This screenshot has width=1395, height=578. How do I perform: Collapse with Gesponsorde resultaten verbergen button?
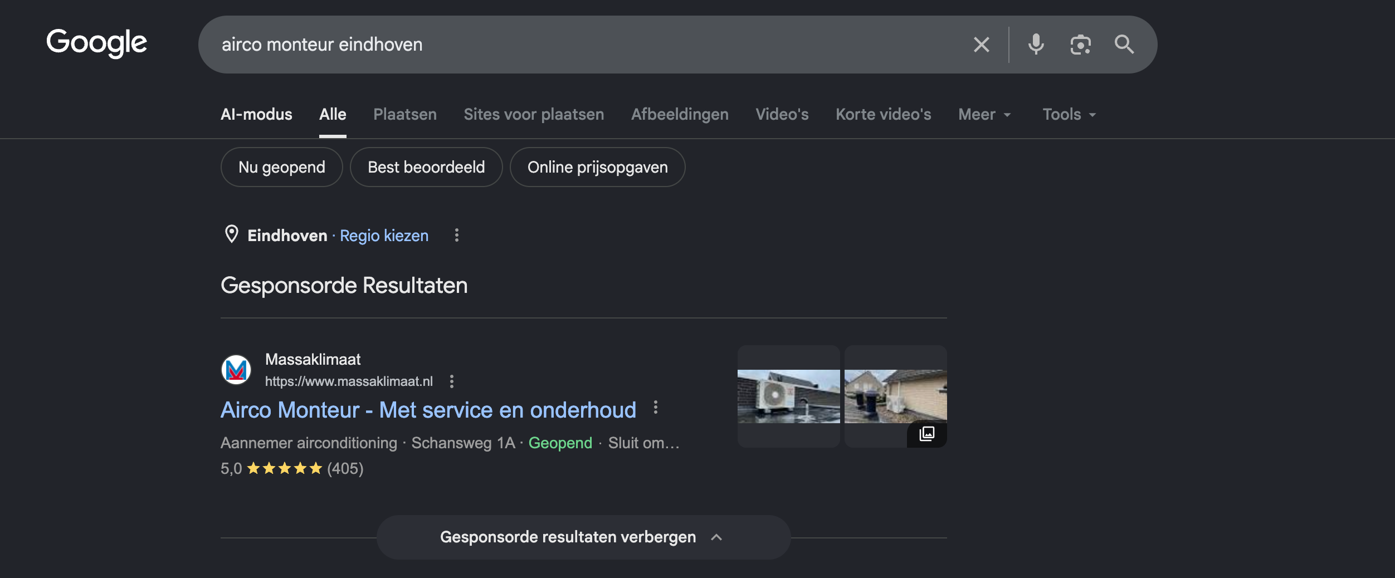point(583,537)
